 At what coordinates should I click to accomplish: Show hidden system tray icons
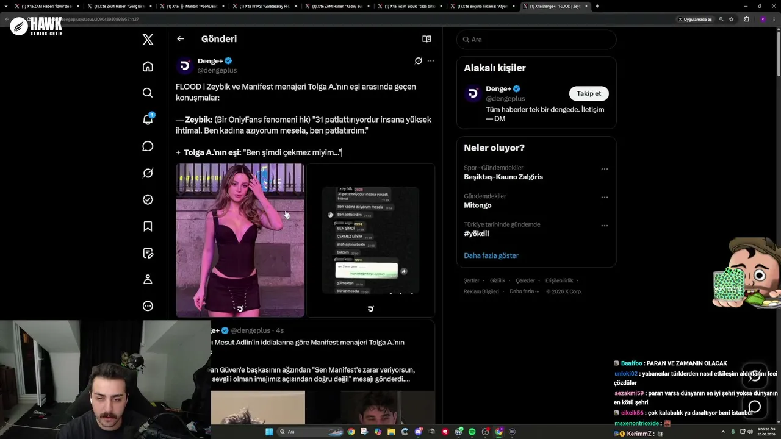tap(724, 432)
